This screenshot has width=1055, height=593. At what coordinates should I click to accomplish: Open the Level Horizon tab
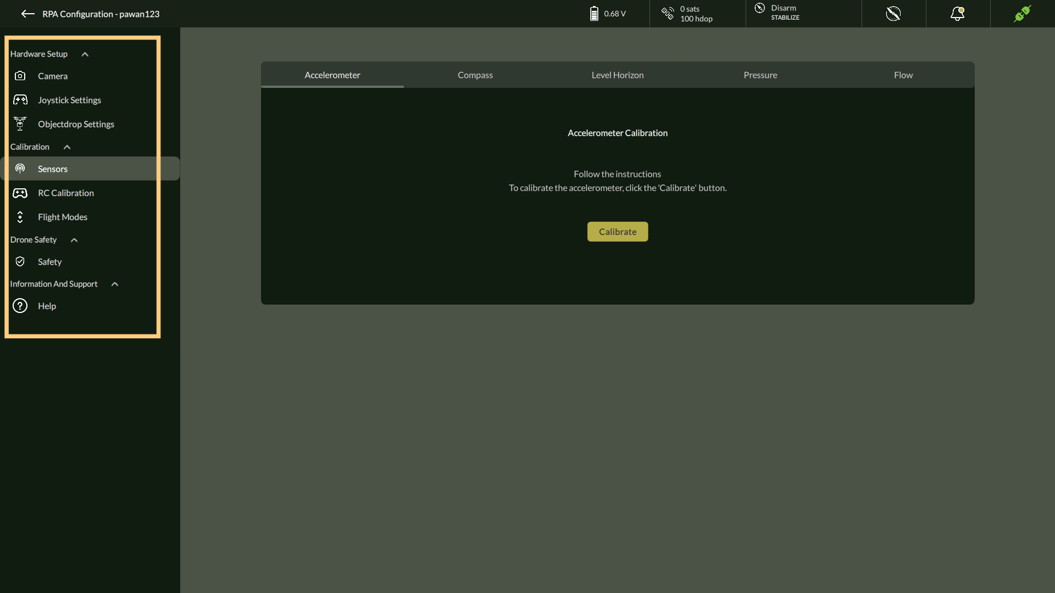tap(618, 75)
